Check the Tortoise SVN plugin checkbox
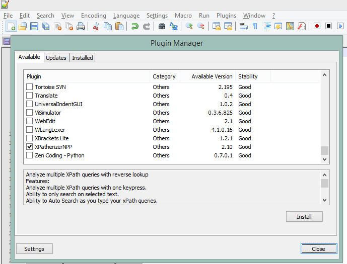The height and width of the screenshot is (264, 347). click(29, 87)
